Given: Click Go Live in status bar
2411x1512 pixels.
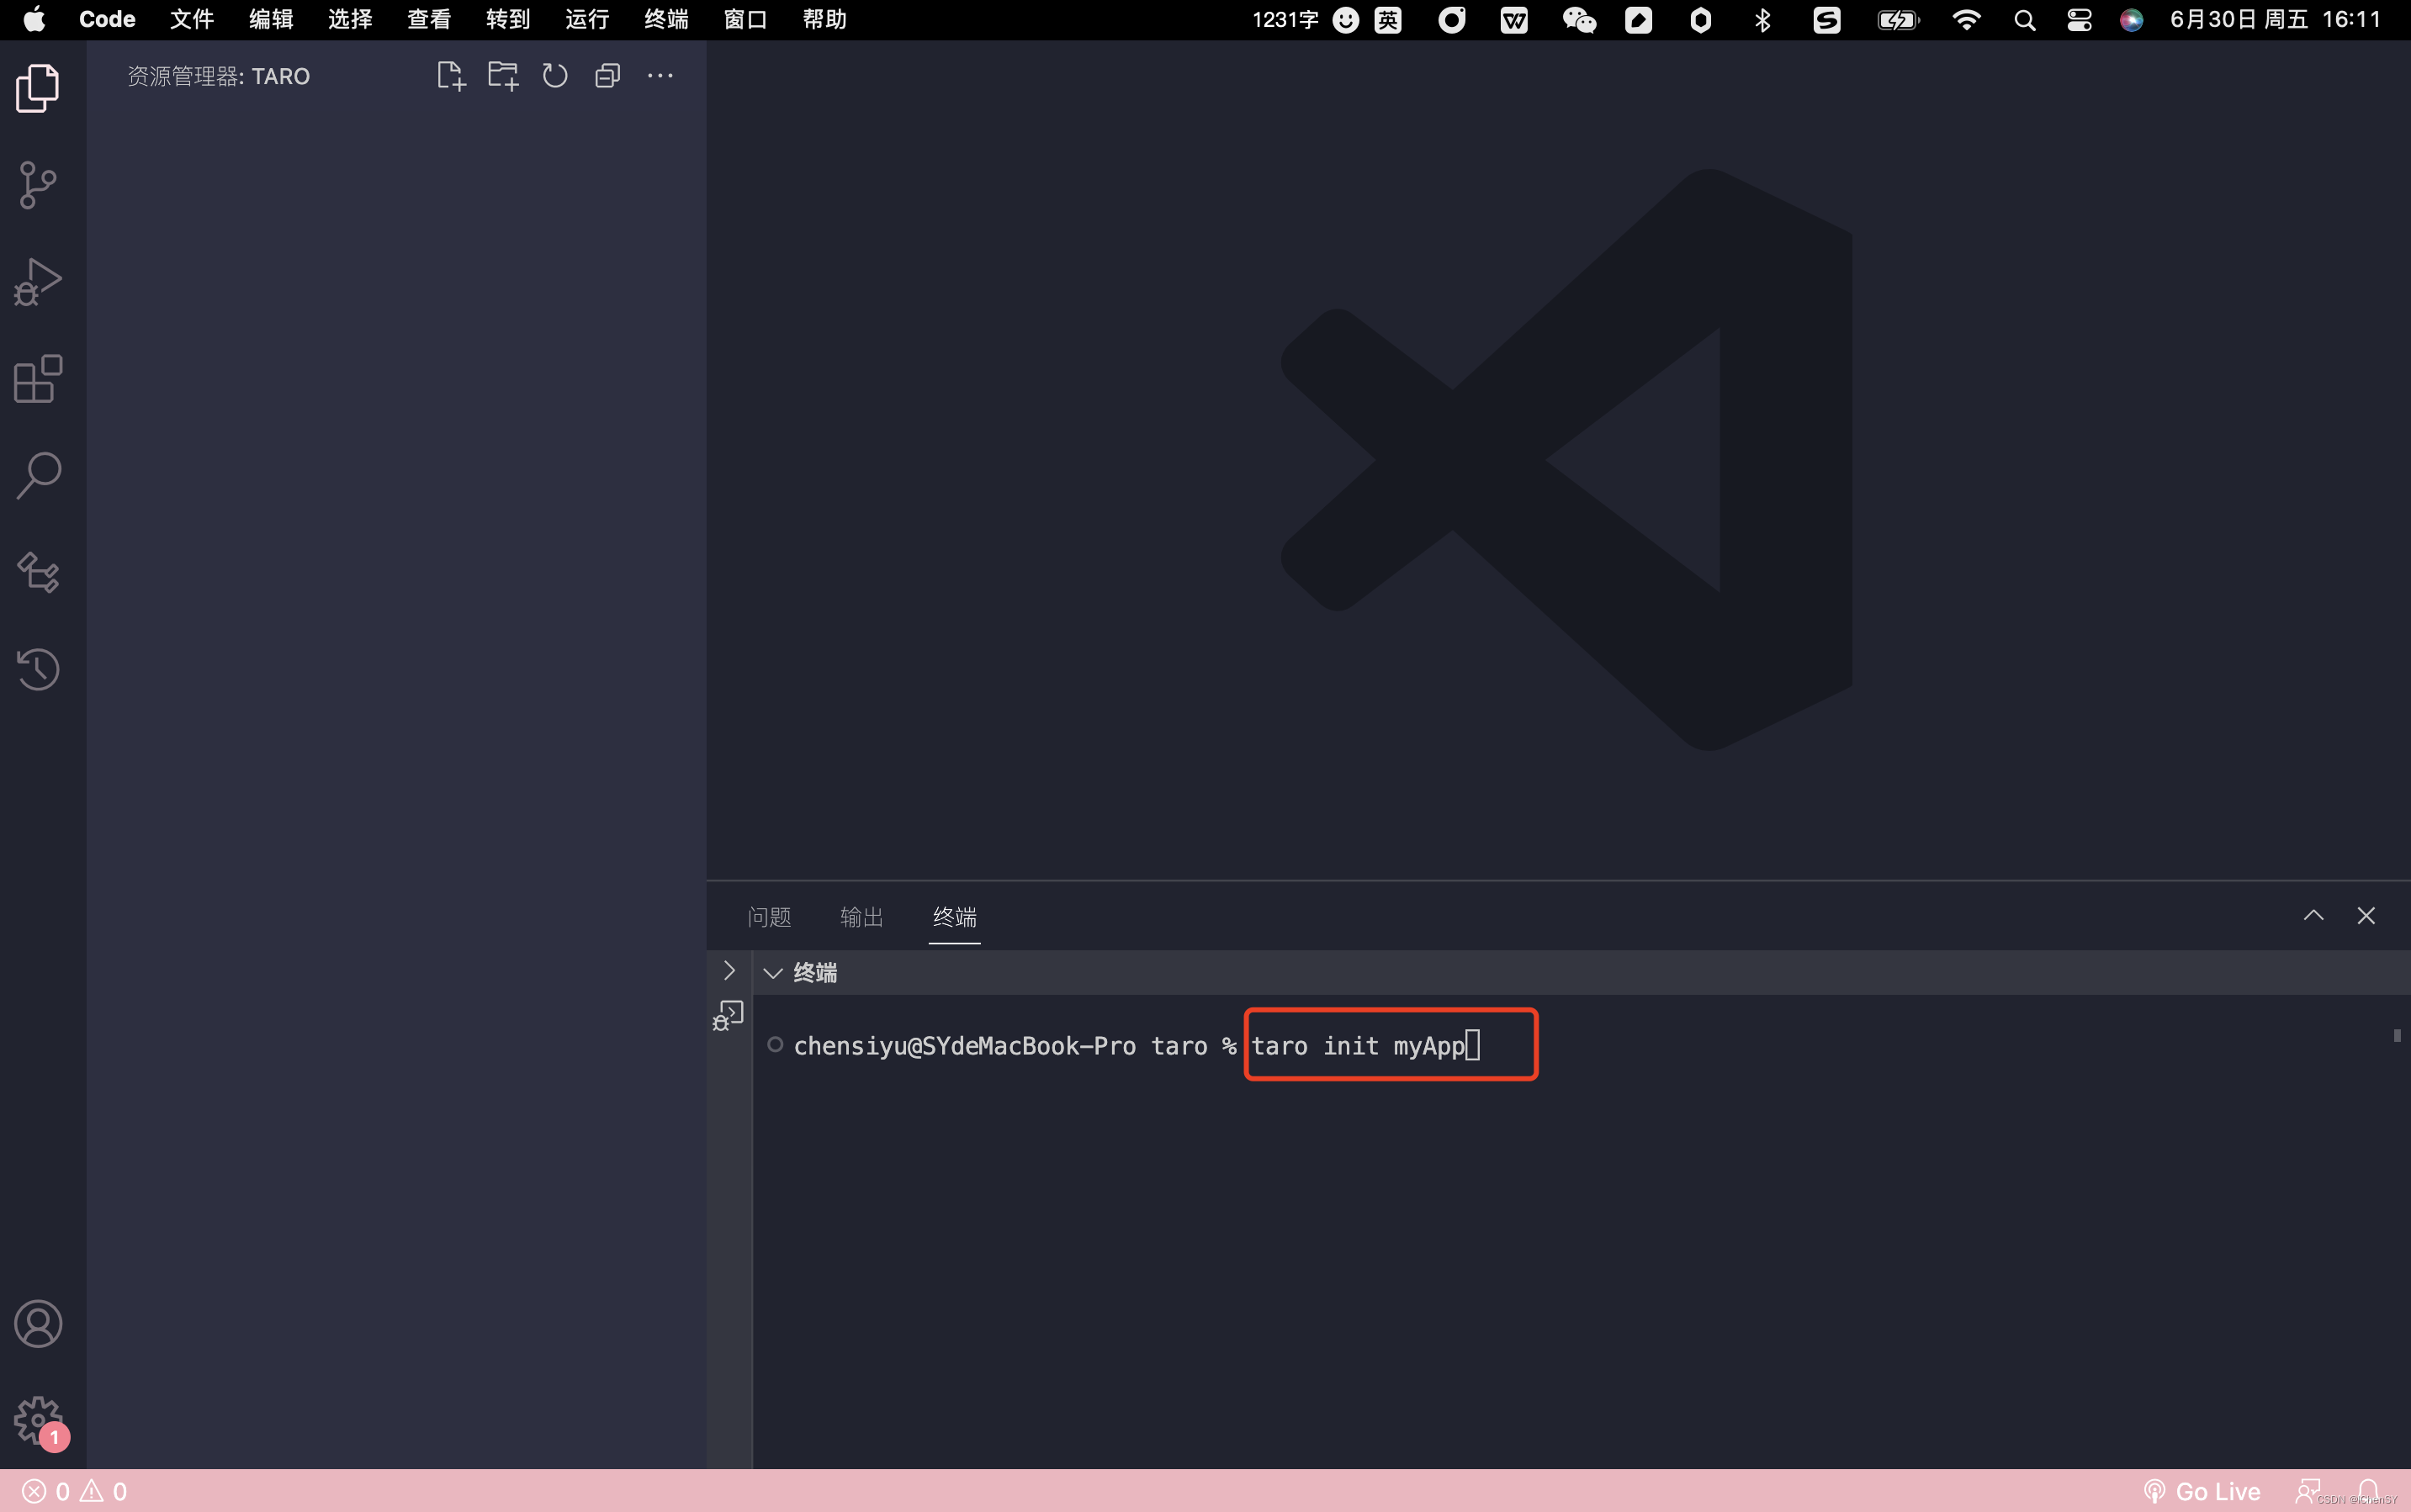Looking at the screenshot, I should tap(2203, 1491).
